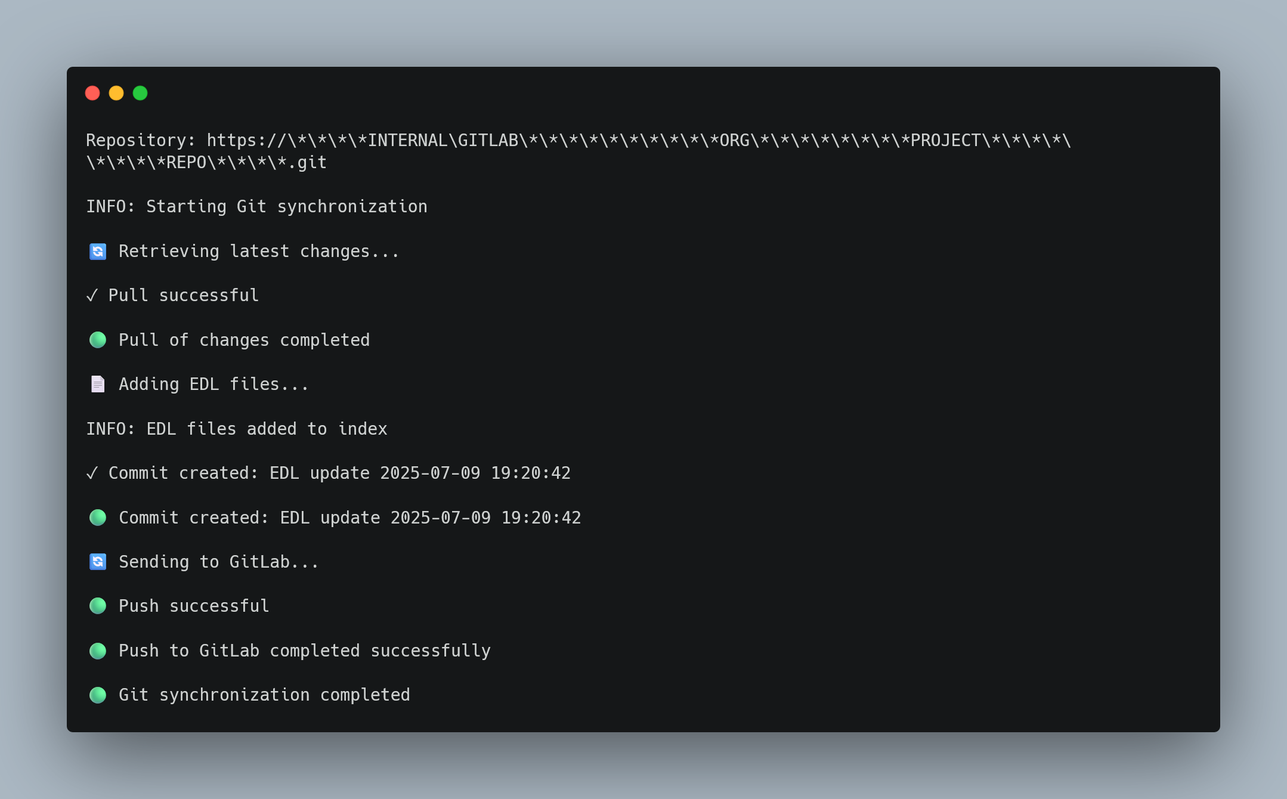Viewport: 1287px width, 799px height.
Task: Maximize the terminal with the green button
Action: click(140, 93)
